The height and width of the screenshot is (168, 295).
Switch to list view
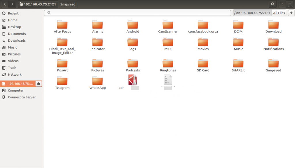tap(282, 4)
